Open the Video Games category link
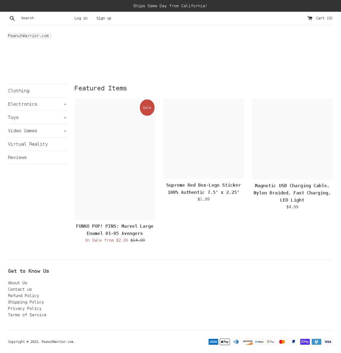The width and height of the screenshot is (341, 353). [x=22, y=130]
